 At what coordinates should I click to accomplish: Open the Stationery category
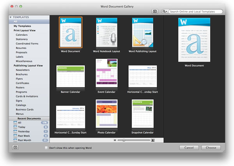22,39
